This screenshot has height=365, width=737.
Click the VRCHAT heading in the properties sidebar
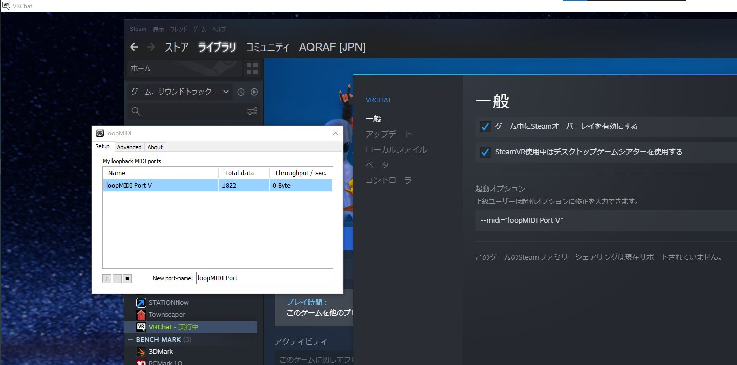pos(378,100)
